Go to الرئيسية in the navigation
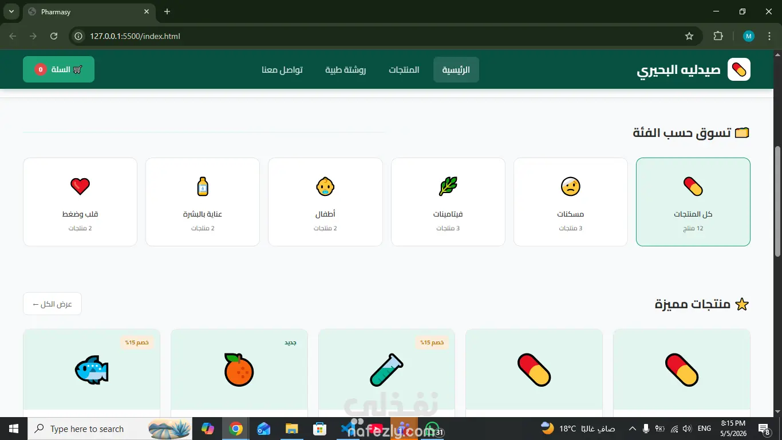This screenshot has width=782, height=440. tap(456, 70)
